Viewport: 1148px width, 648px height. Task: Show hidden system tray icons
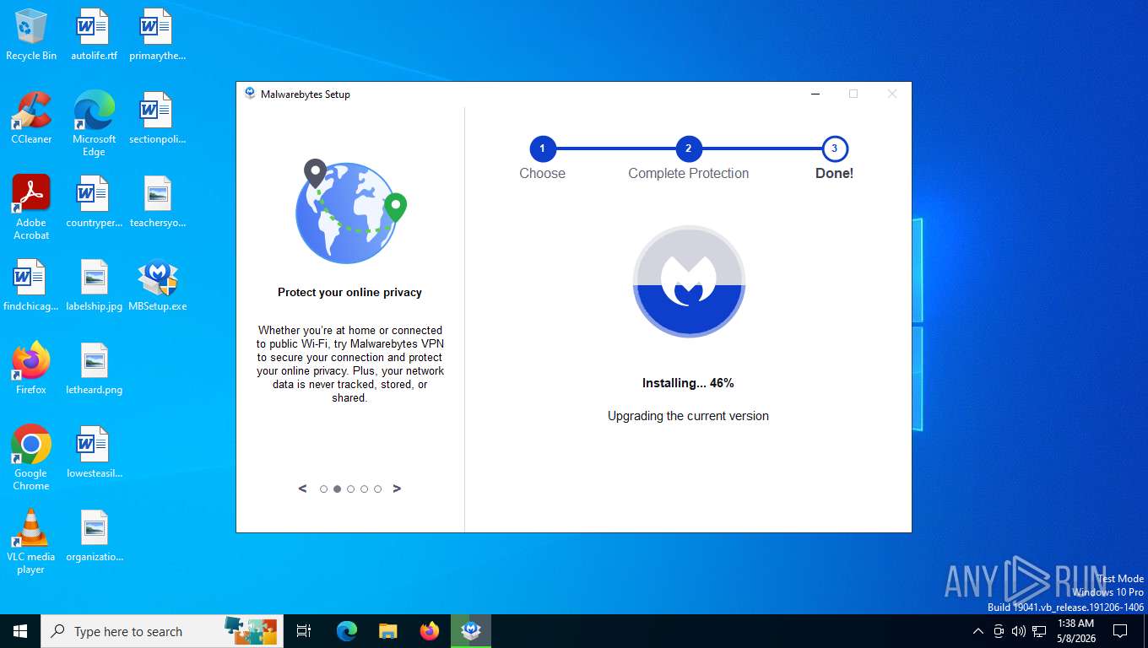[978, 631]
